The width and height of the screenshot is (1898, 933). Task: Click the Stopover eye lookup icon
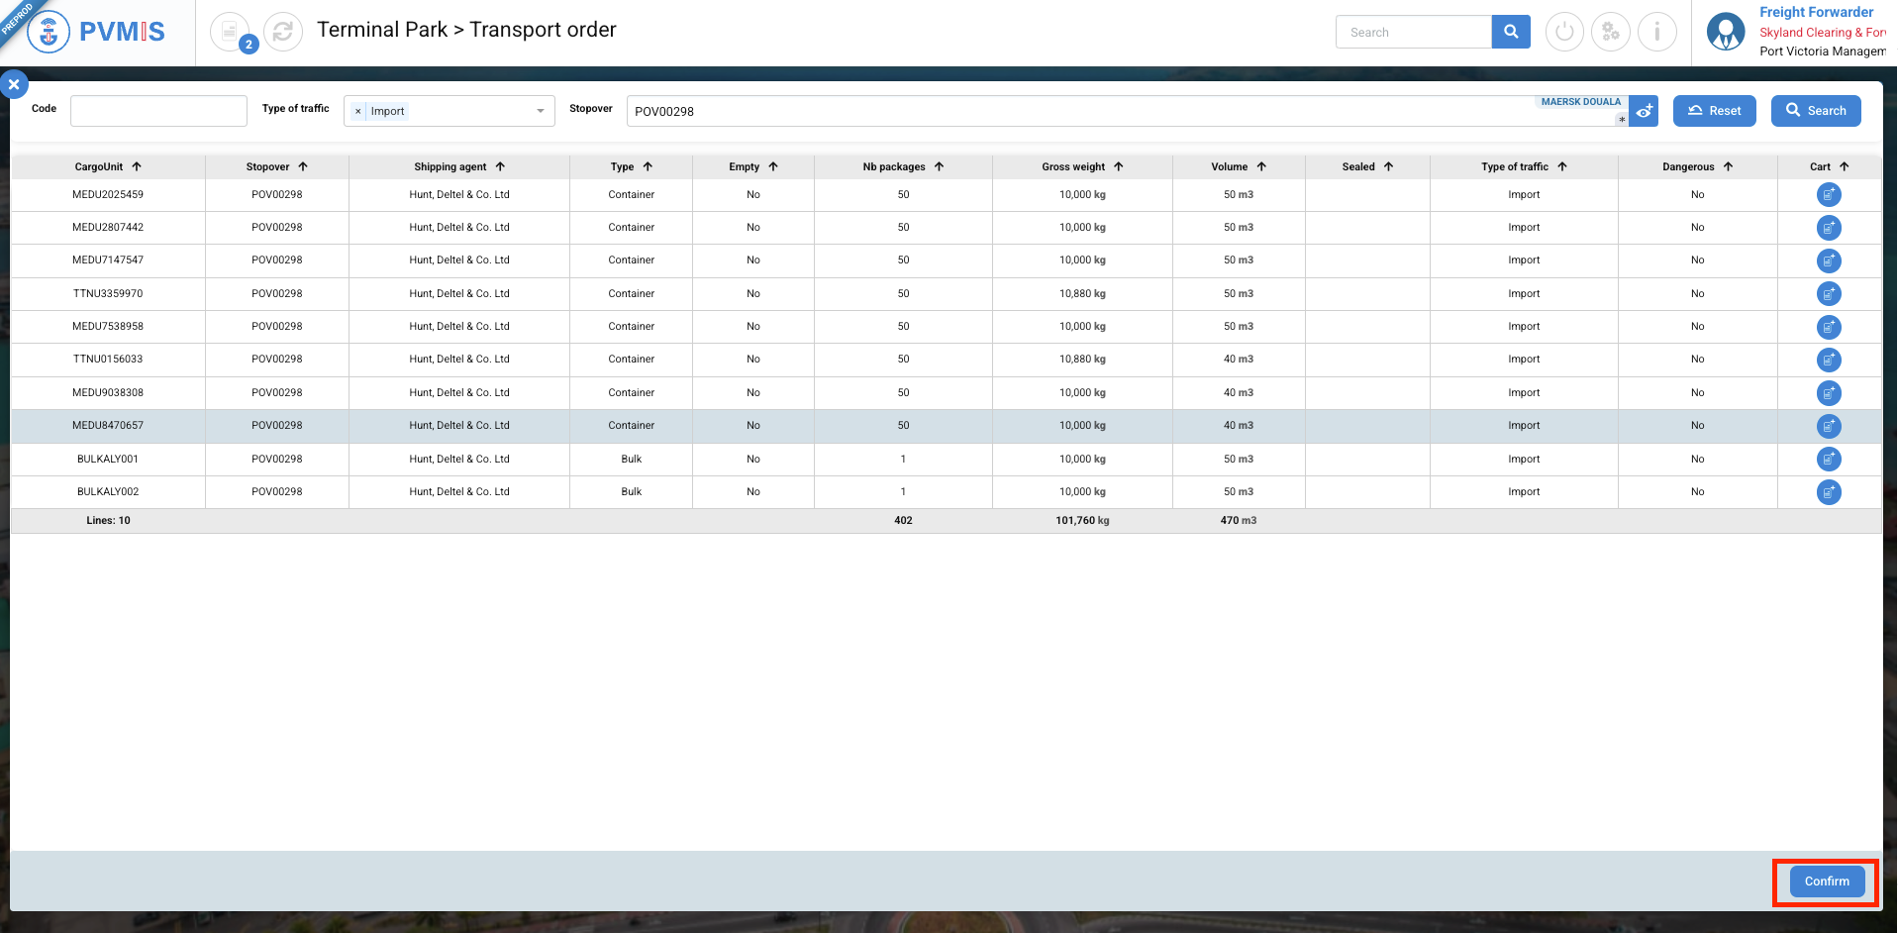coord(1644,112)
